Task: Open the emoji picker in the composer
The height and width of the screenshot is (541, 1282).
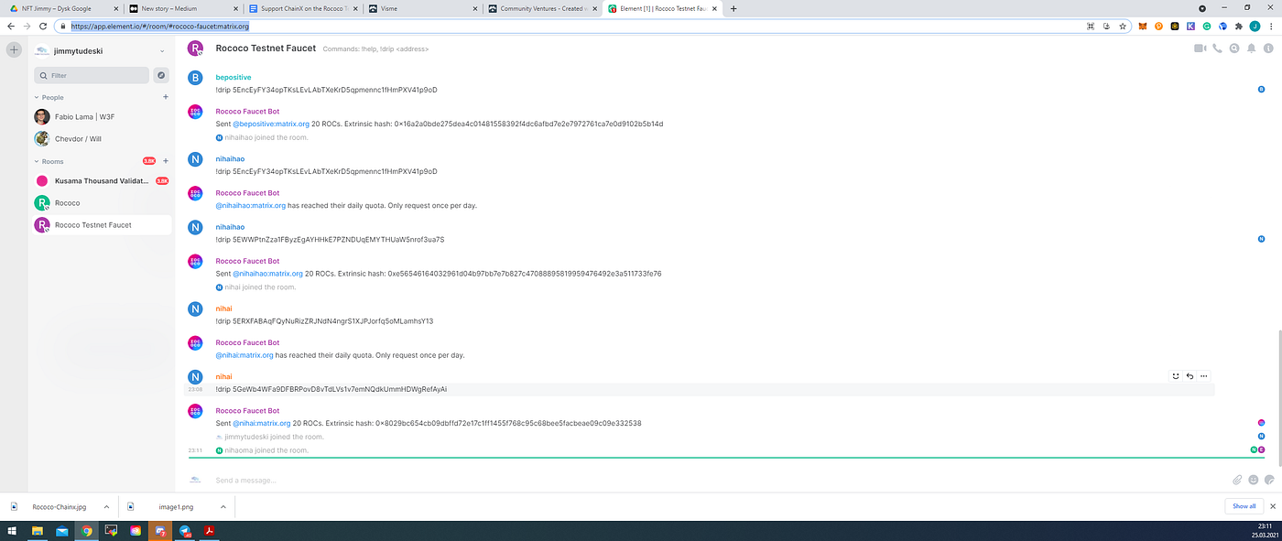Action: click(x=1253, y=480)
